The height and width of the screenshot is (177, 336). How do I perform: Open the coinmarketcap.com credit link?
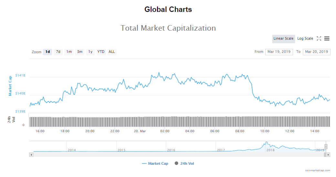(318, 170)
